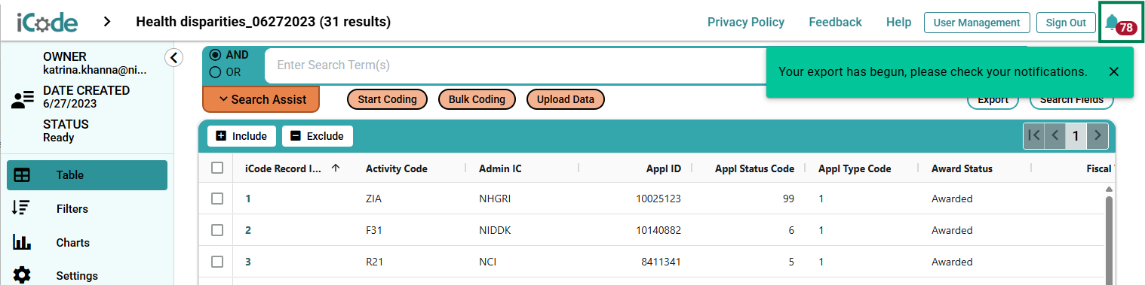Screen dimensions: 1145x285
Task: Click the Appl ID column header
Action: click(664, 168)
